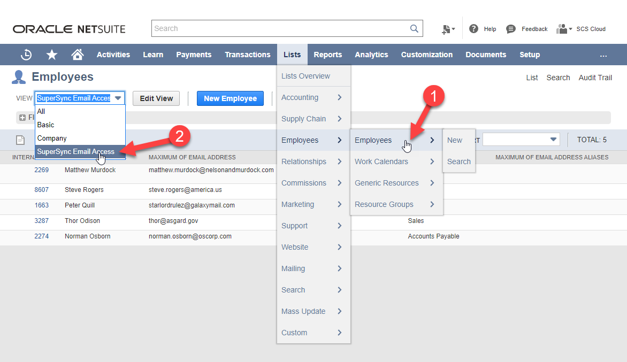627x362 pixels.
Task: Open employee record 1663
Action: [42, 205]
